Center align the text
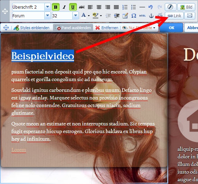The height and width of the screenshot is (184, 198). (x=99, y=7)
